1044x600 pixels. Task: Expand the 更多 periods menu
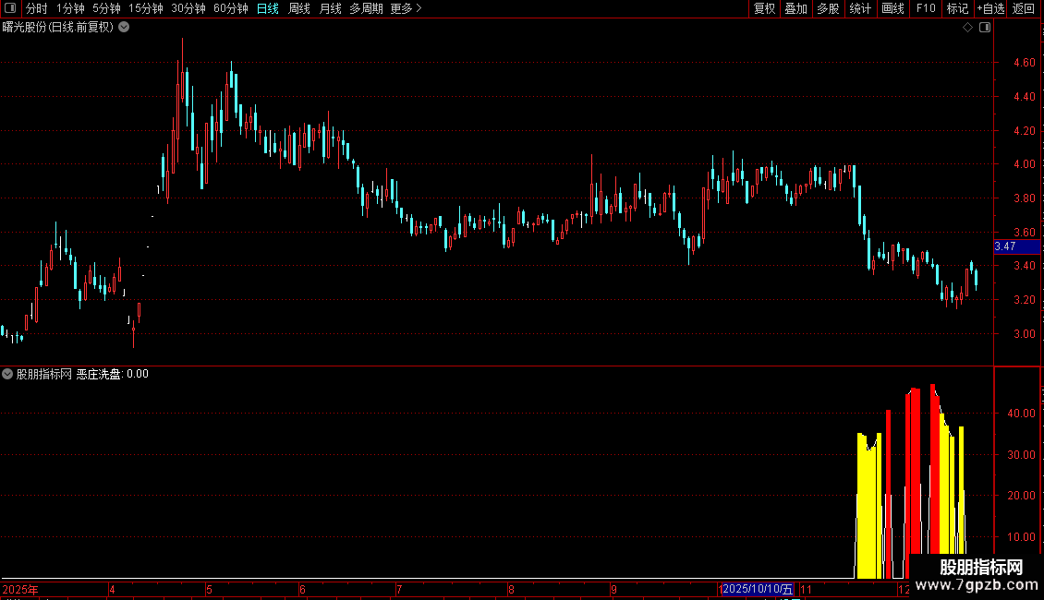click(407, 8)
